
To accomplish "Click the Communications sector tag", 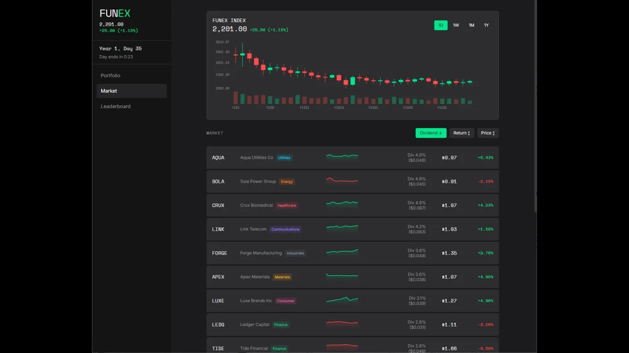I will pos(286,229).
